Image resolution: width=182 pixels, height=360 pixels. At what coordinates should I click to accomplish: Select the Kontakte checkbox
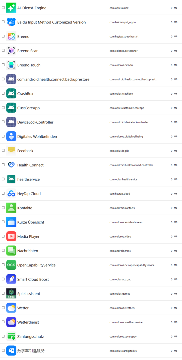[3, 208]
